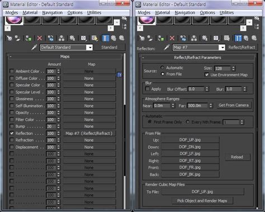Click the Reload button
Viewport: 265px width, 212px height.
237,157
